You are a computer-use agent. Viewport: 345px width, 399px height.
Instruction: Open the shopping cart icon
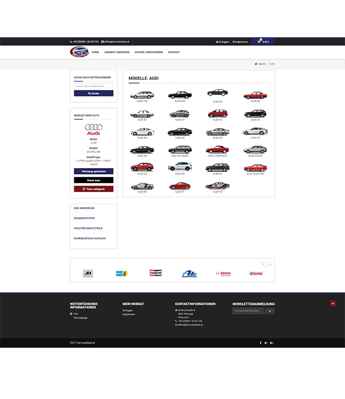coord(259,41)
